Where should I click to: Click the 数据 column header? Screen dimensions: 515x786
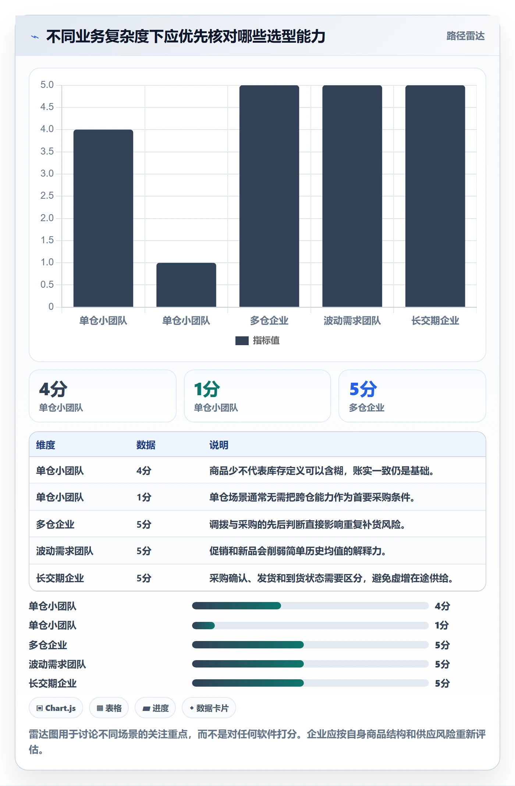(x=146, y=445)
